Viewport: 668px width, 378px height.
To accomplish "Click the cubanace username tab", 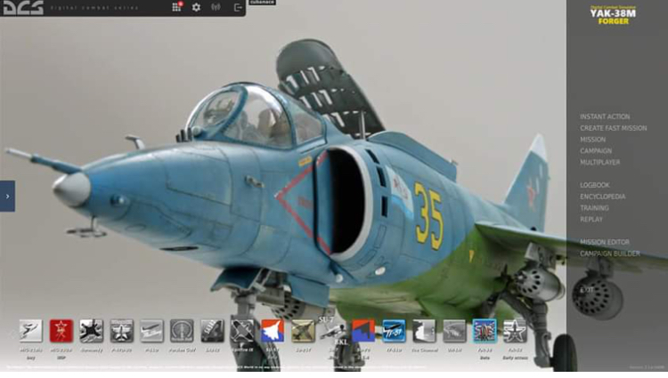I will 262,2.
